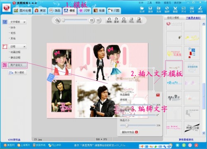
Task: Switch to the 场景 tab
Action: pyautogui.click(x=99, y=11)
